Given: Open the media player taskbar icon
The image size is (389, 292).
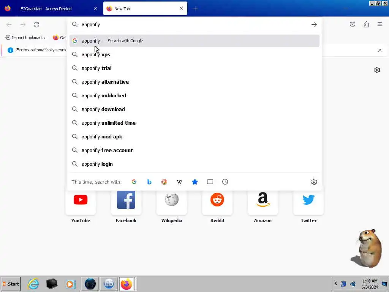Looking at the screenshot, I should click(x=70, y=284).
